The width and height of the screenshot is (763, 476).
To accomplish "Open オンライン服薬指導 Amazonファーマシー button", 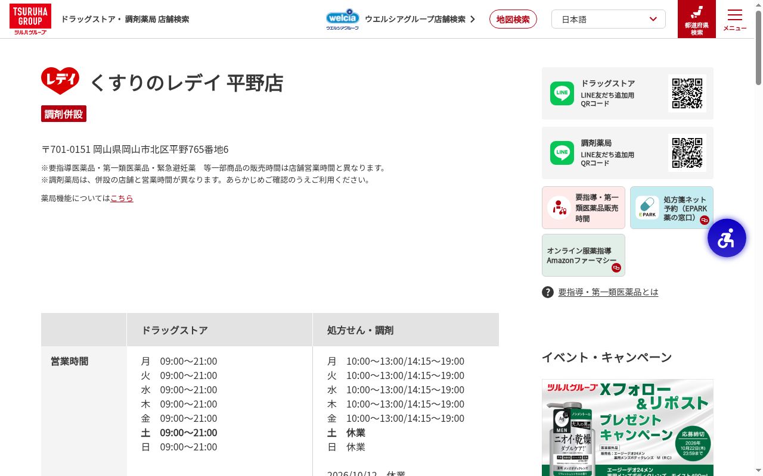I will tap(584, 255).
